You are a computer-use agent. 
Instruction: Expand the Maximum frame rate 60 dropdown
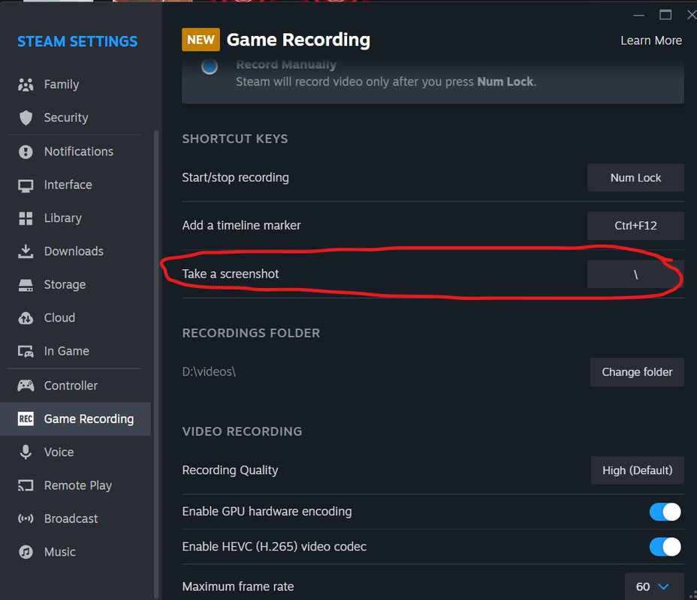[654, 586]
